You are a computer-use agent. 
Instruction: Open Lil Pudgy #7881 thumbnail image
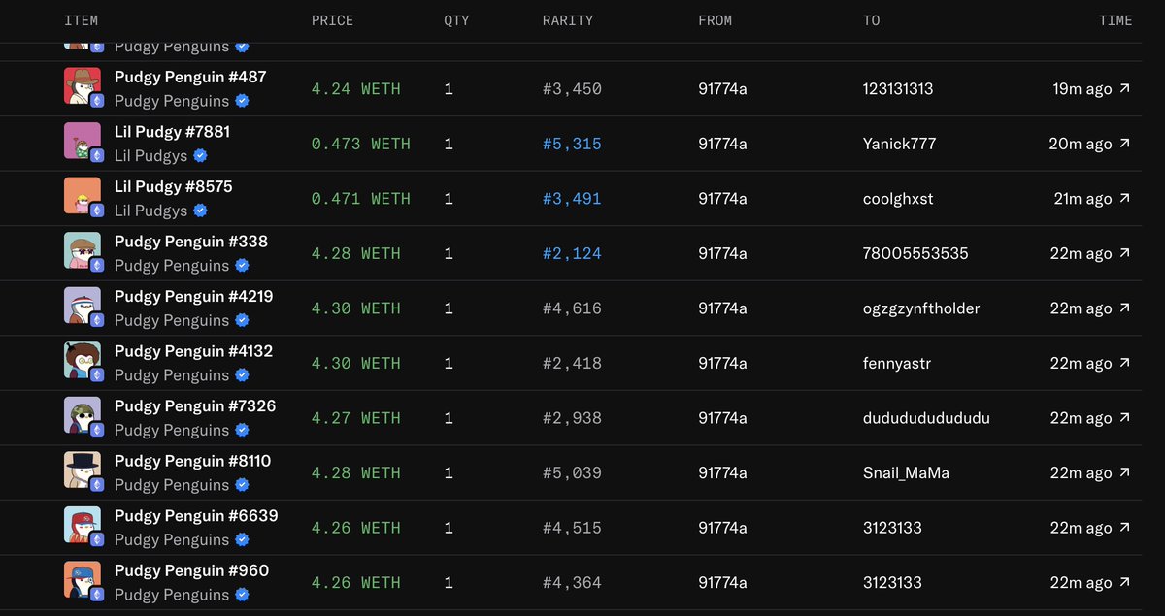pos(82,141)
